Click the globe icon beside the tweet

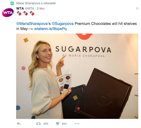[x=137, y=8]
